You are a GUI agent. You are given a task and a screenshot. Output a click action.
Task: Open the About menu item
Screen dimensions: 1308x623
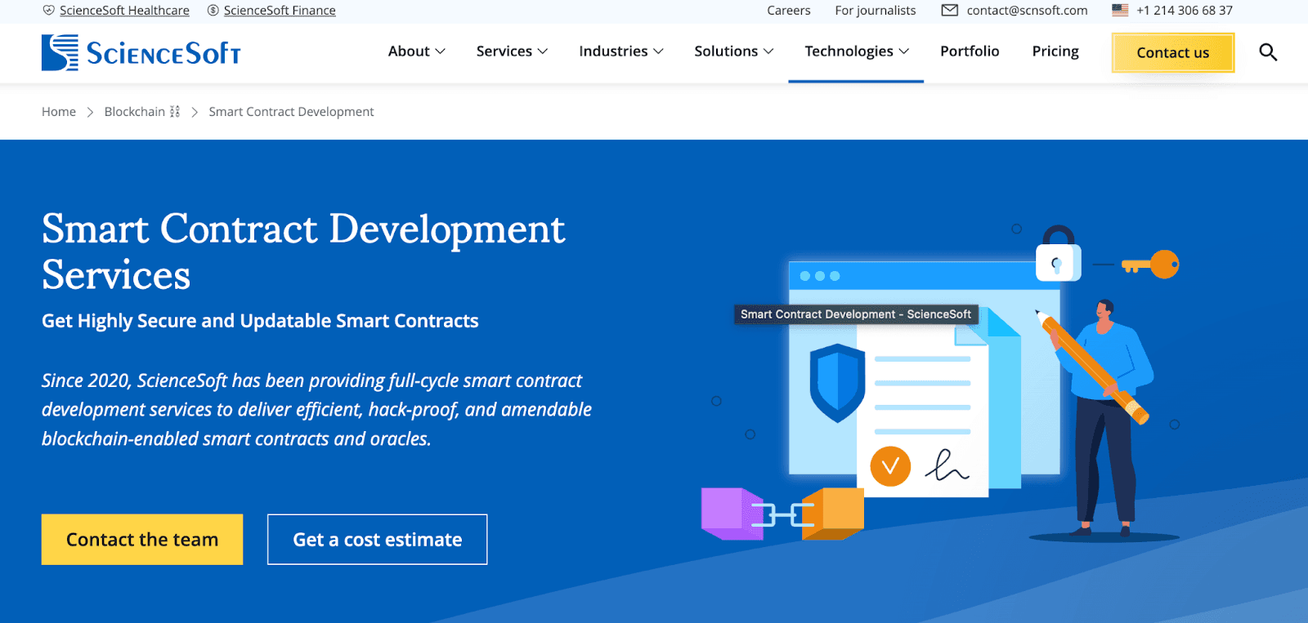(x=409, y=51)
